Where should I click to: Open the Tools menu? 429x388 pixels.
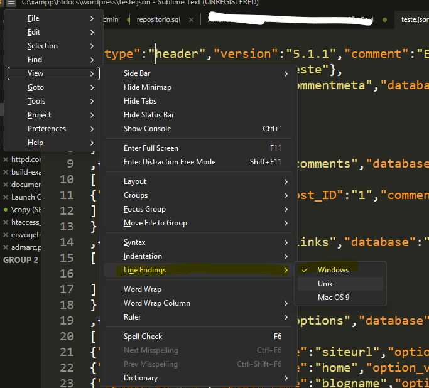(53, 101)
